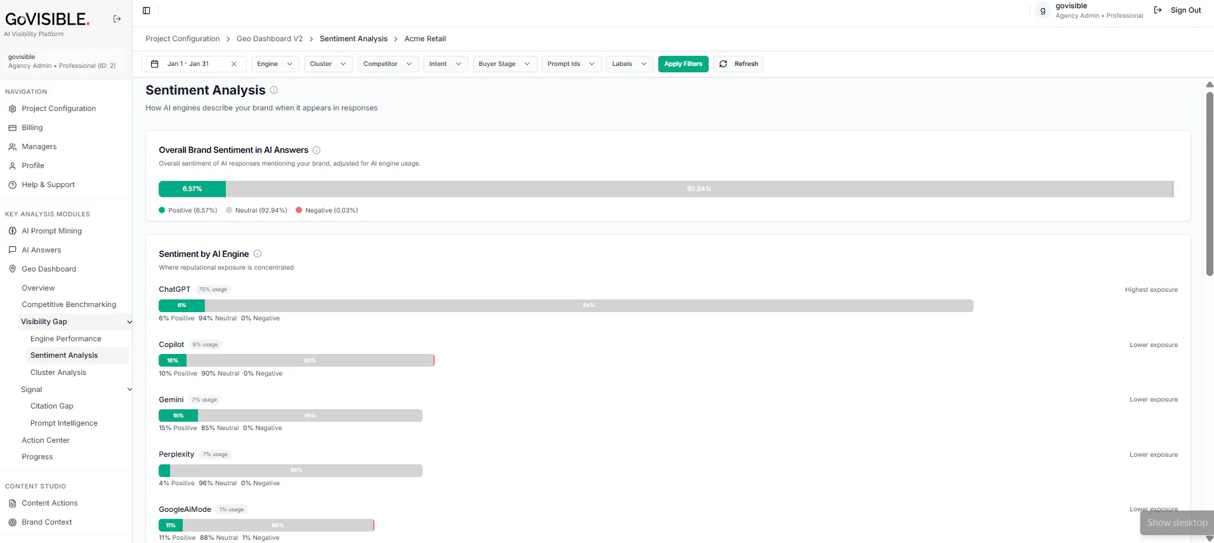Click the GoVisible logo
This screenshot has height=543, width=1214.
[x=48, y=19]
